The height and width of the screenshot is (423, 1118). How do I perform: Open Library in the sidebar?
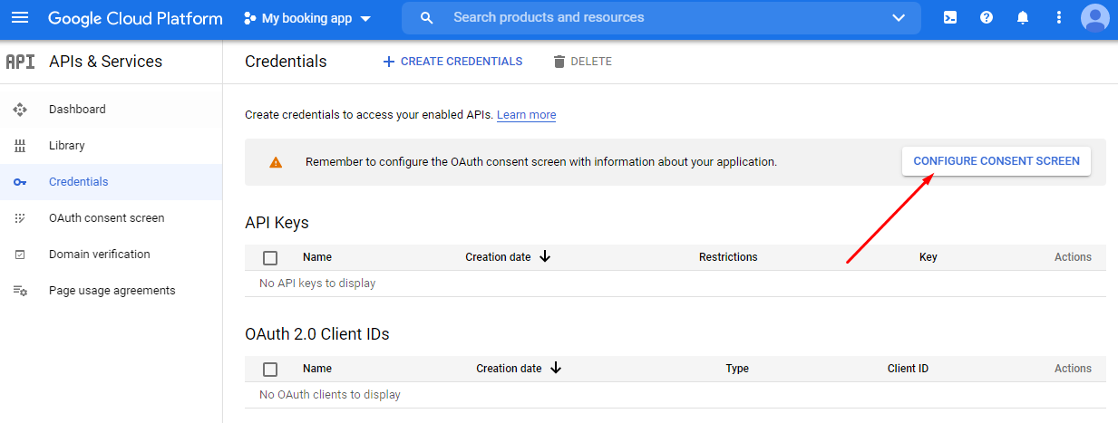coord(112,145)
